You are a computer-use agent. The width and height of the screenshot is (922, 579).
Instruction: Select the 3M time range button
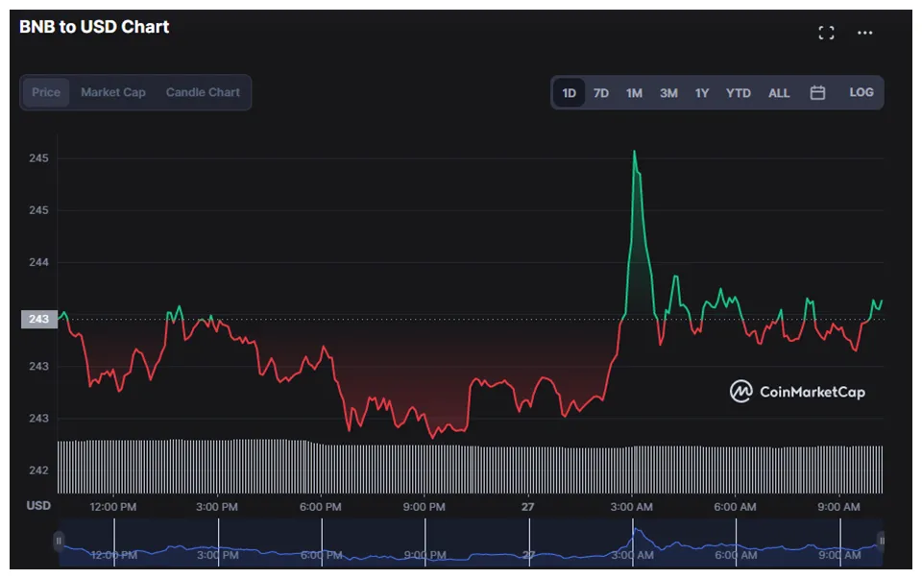tap(668, 92)
